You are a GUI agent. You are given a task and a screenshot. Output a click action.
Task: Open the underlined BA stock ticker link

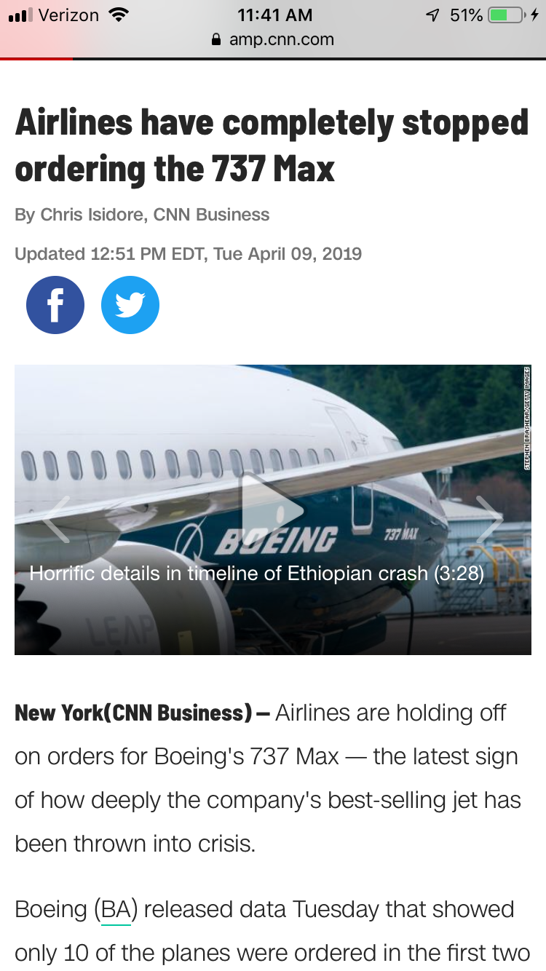tap(116, 910)
